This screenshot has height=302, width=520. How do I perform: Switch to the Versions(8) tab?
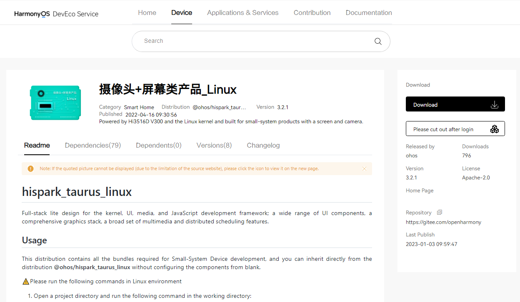pyautogui.click(x=214, y=145)
